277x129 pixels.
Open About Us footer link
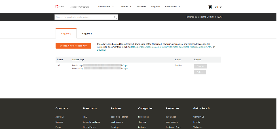click(x=60, y=117)
